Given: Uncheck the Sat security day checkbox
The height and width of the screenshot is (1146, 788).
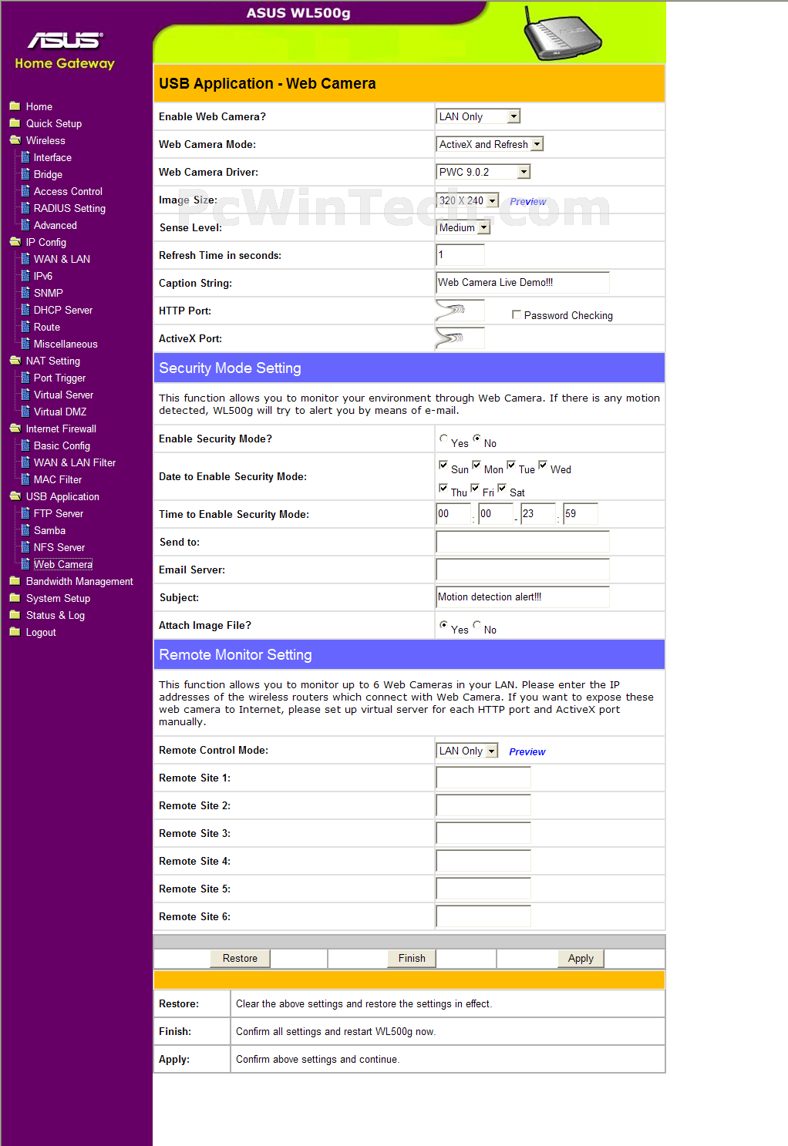Looking at the screenshot, I should point(502,488).
